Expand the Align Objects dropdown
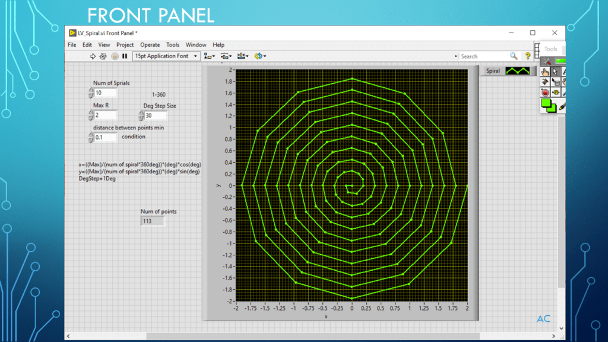Screen dimensions: 608x342 [210, 56]
